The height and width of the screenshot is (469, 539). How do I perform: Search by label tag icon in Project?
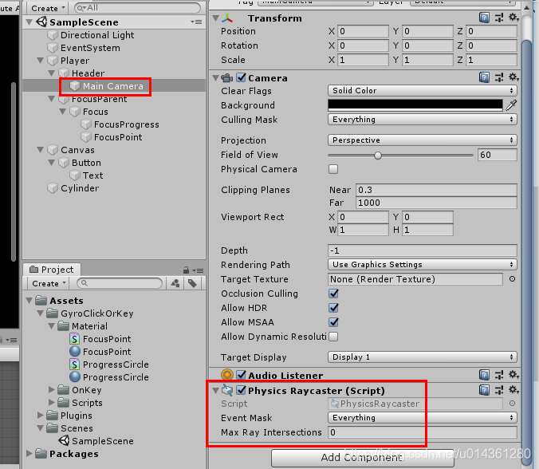tap(192, 283)
